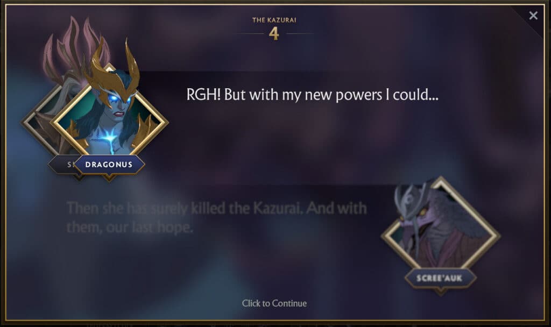Click the SCREE'AUK name badge

pos(440,278)
